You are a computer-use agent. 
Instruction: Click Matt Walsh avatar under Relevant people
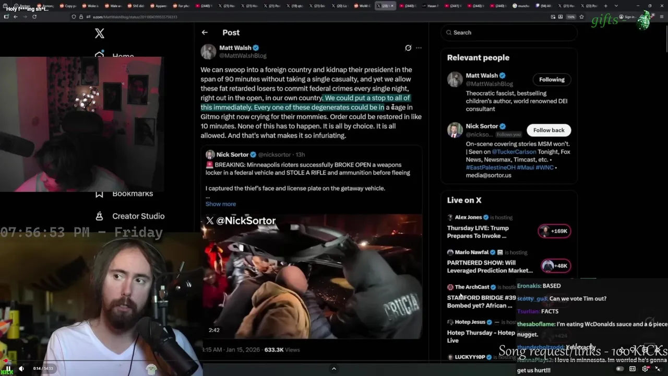[x=455, y=79]
